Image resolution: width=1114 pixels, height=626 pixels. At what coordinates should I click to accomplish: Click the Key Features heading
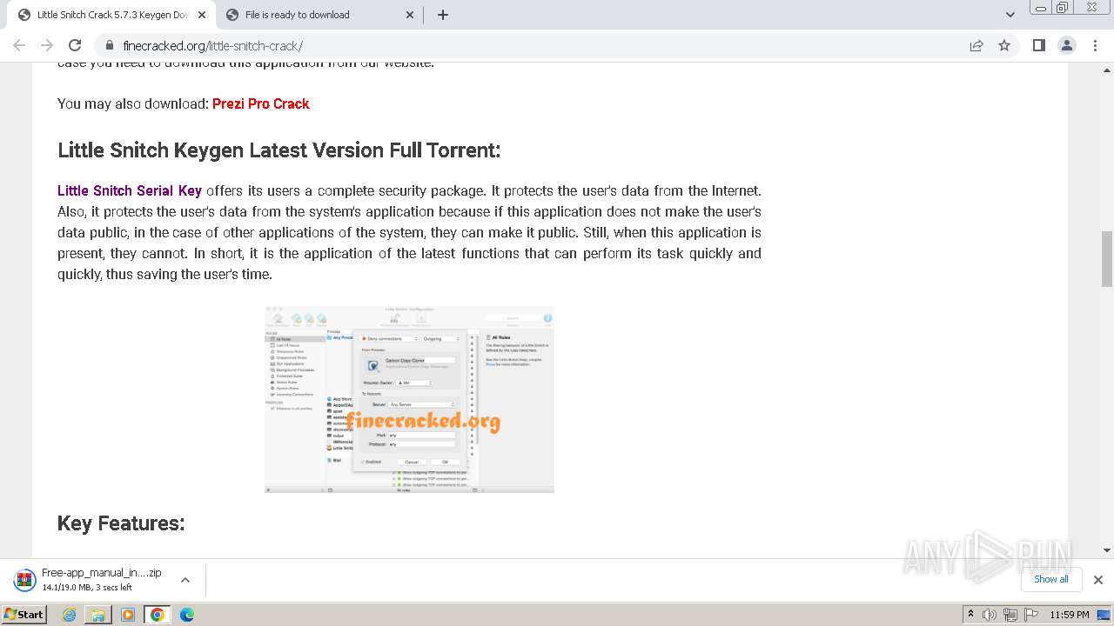[x=121, y=523]
